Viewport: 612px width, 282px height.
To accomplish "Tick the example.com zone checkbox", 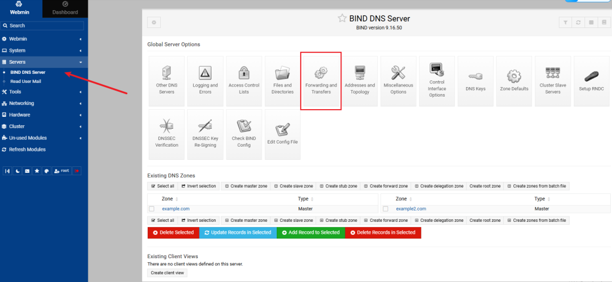I will coord(151,209).
